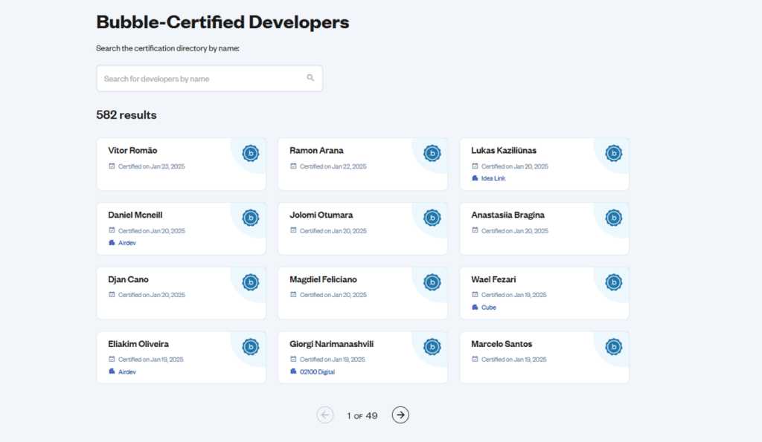762x442 pixels.
Task: Select Anastasiia Bragina's name
Action: click(x=508, y=215)
